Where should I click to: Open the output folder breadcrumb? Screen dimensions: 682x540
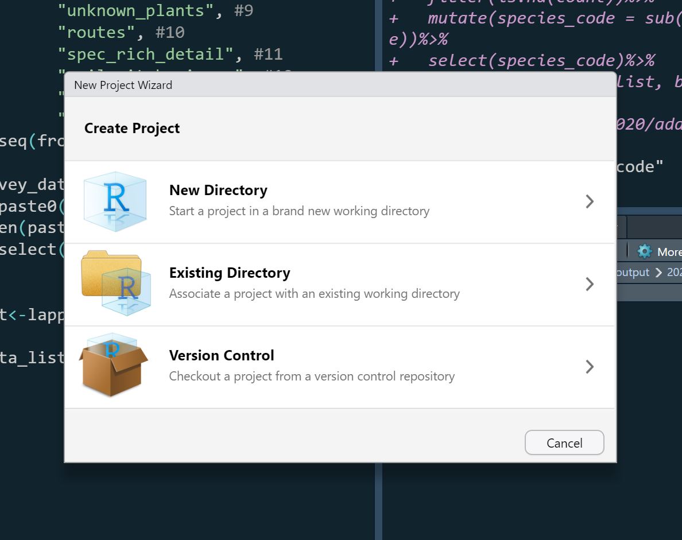633,273
